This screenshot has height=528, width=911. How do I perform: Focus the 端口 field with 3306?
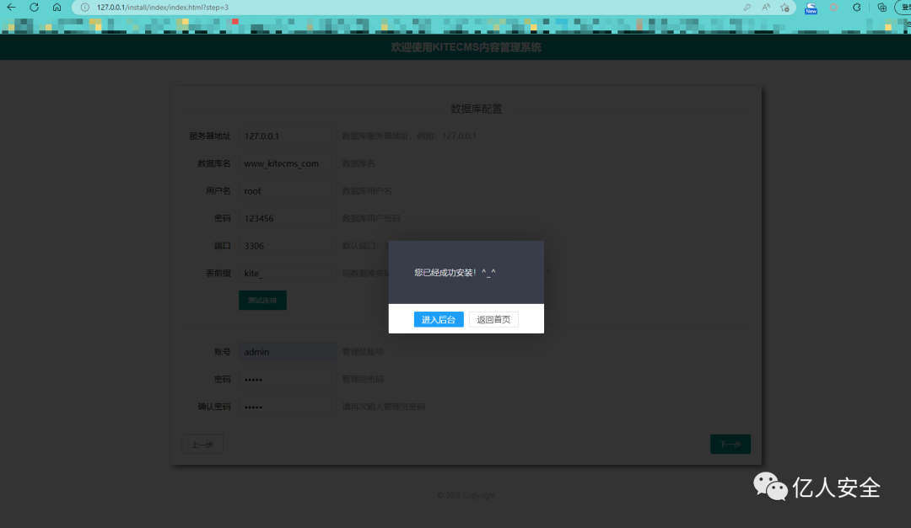coord(288,245)
